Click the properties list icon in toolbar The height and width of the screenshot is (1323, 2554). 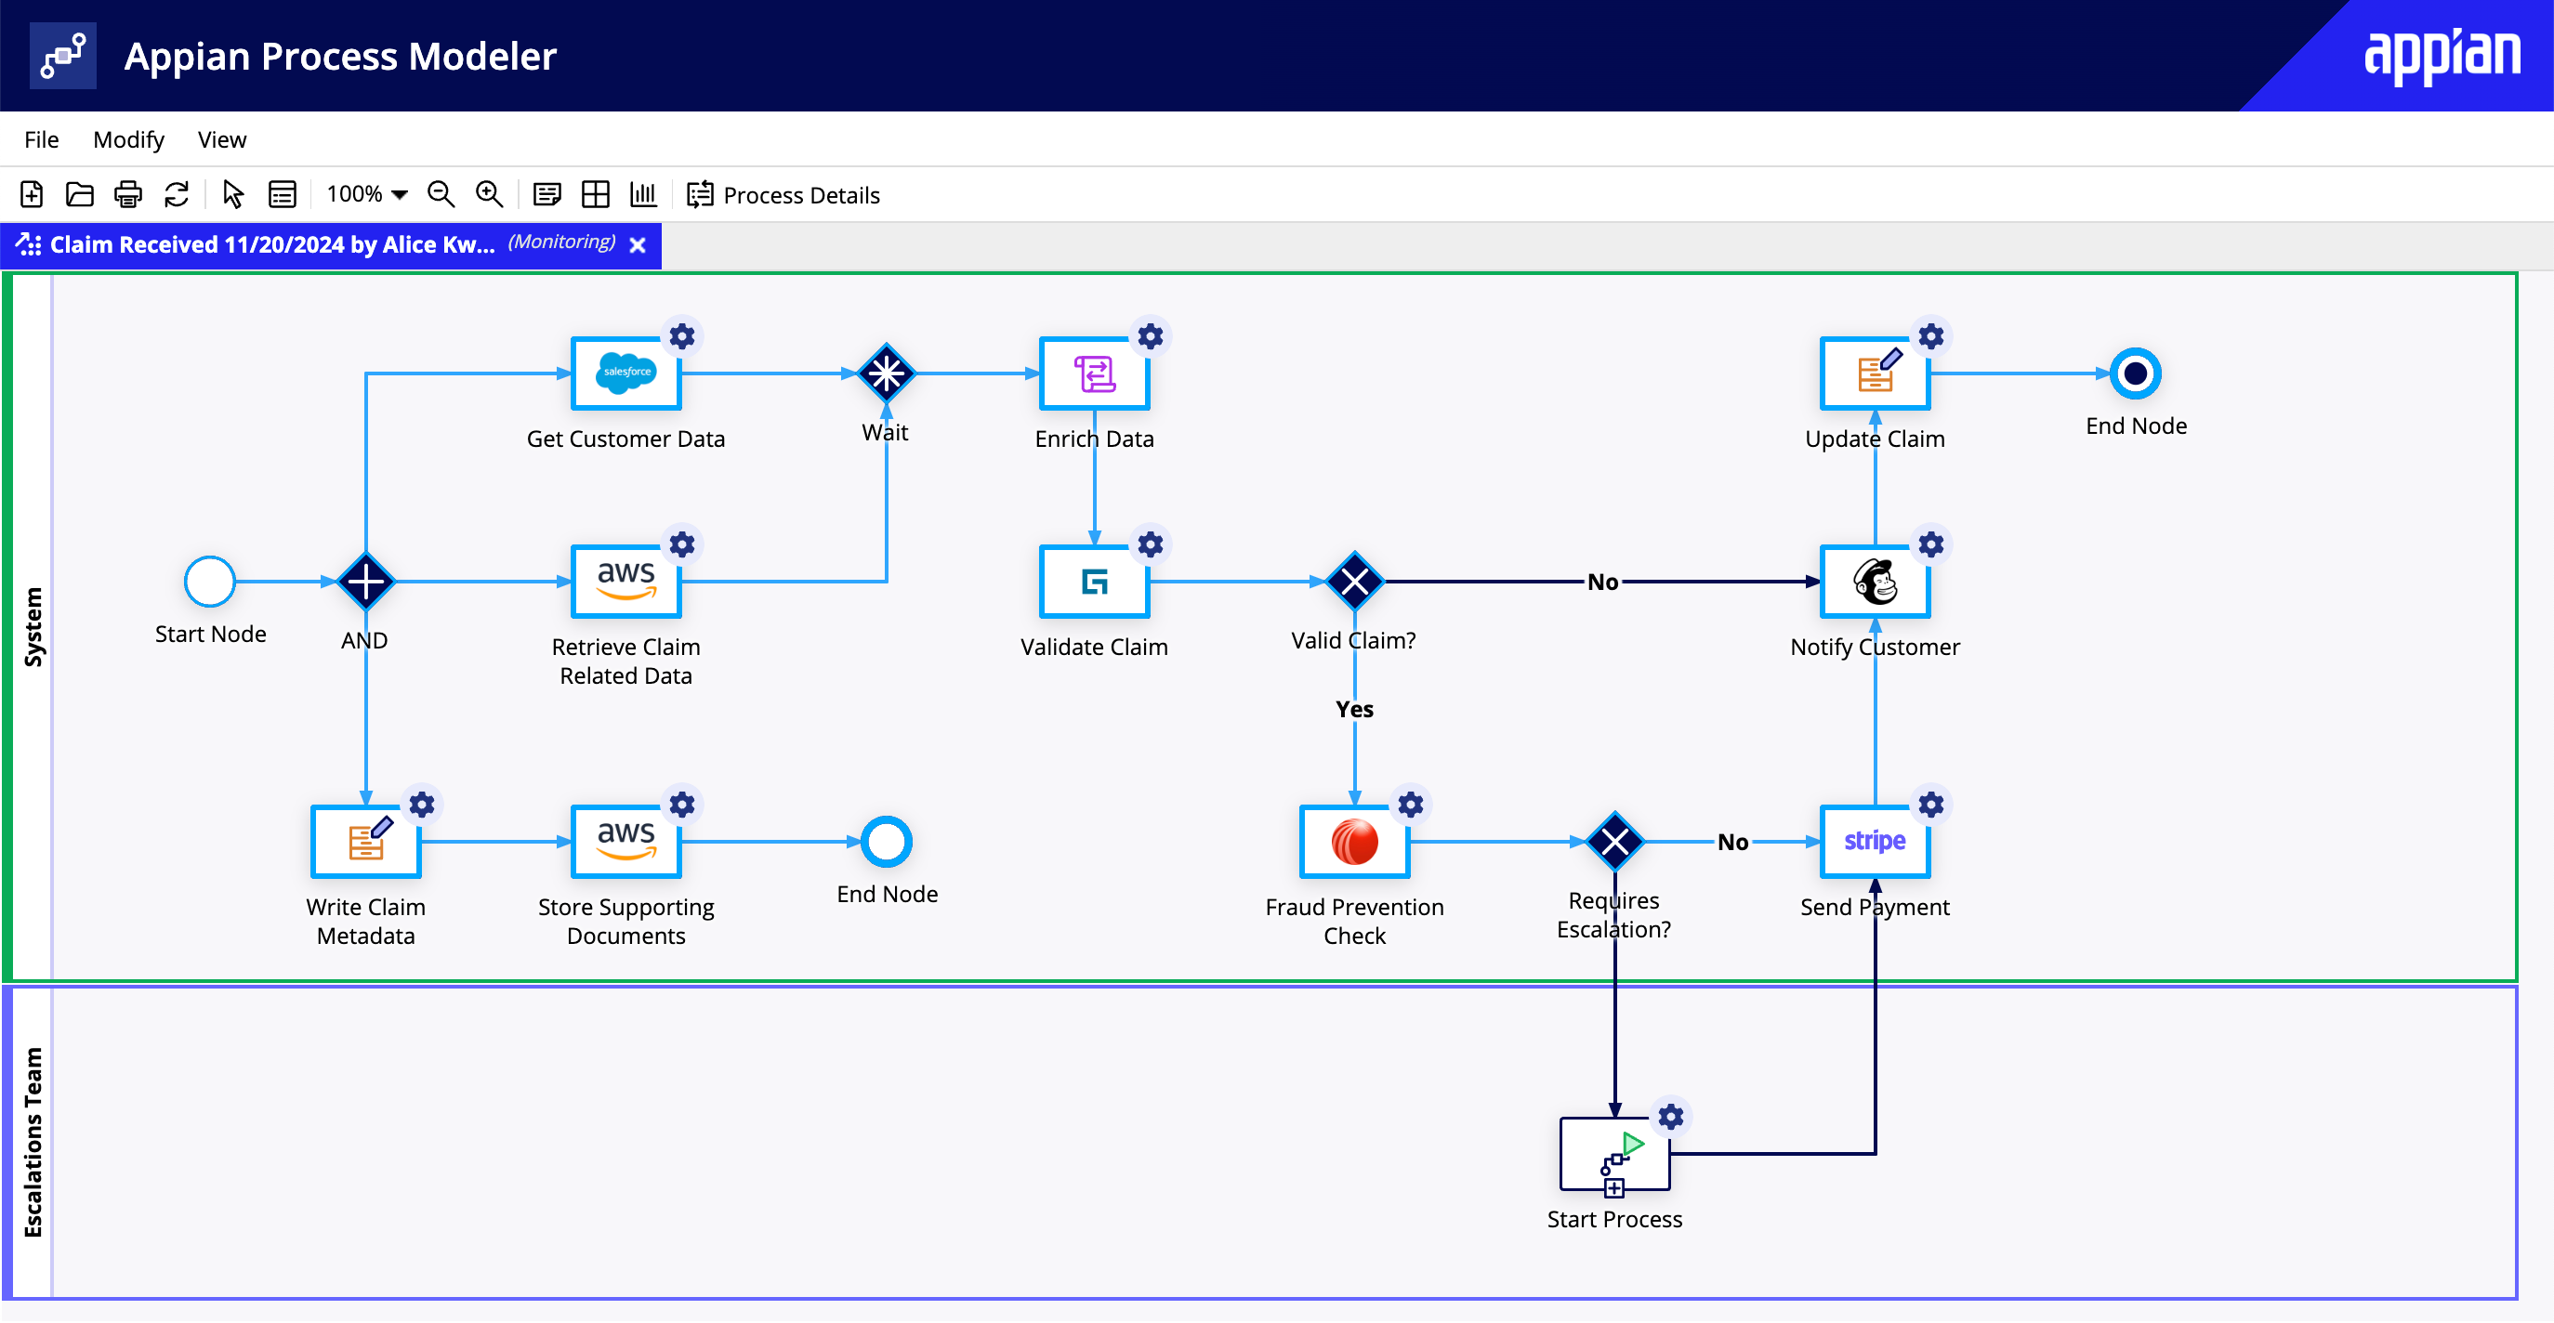[283, 194]
